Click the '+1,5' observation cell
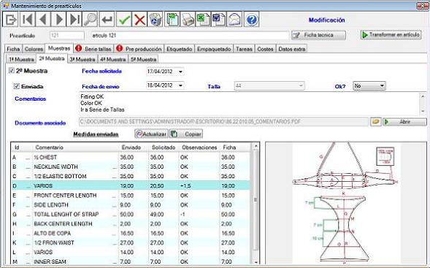The height and width of the screenshot is (268, 430). point(199,186)
